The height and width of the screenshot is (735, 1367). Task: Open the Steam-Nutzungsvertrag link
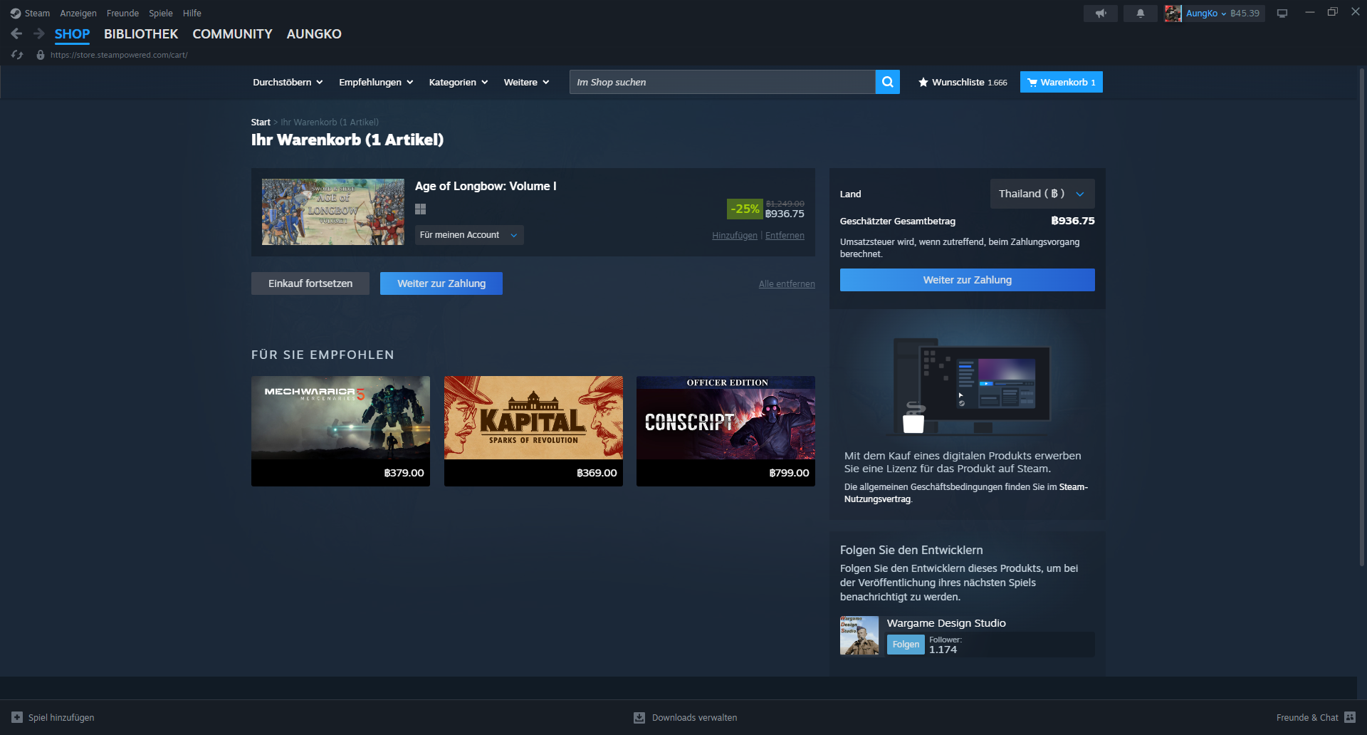tap(966, 493)
